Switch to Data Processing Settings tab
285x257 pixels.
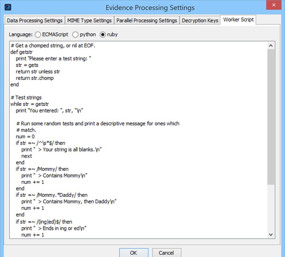(35, 20)
